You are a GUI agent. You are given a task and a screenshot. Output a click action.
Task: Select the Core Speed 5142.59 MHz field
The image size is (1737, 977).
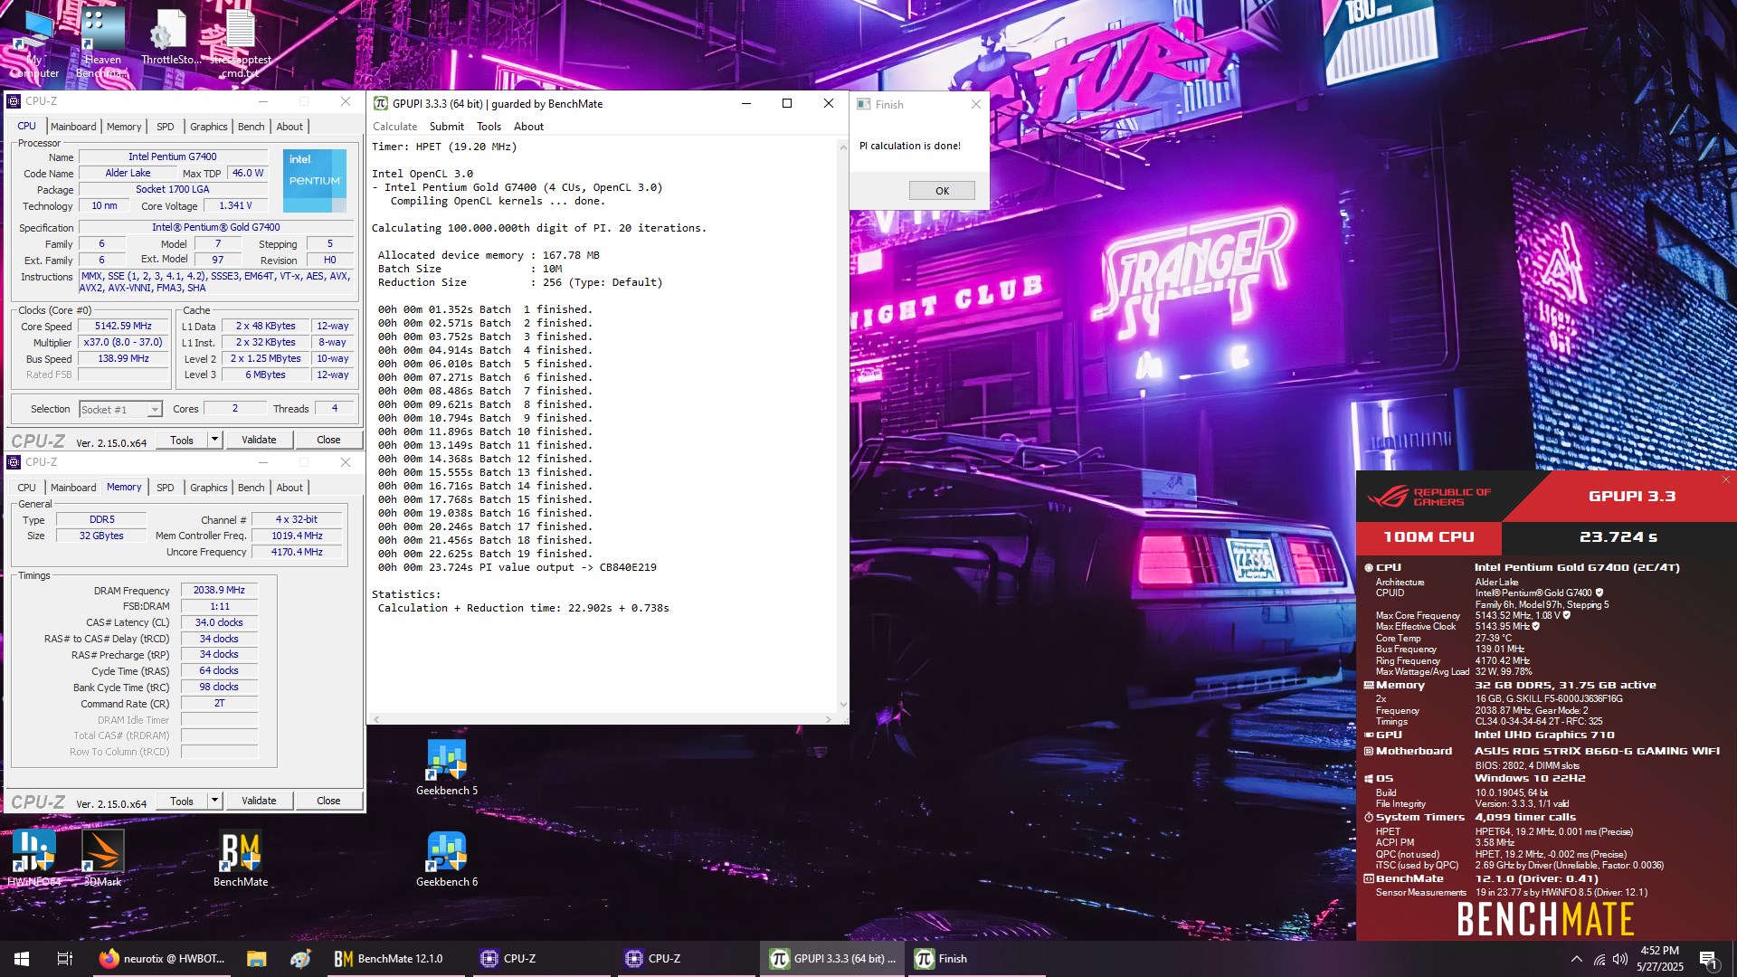pos(124,327)
